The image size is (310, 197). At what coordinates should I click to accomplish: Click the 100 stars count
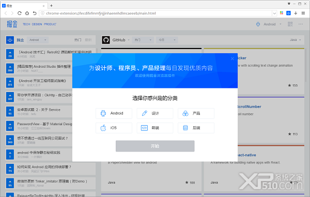coord(190,183)
